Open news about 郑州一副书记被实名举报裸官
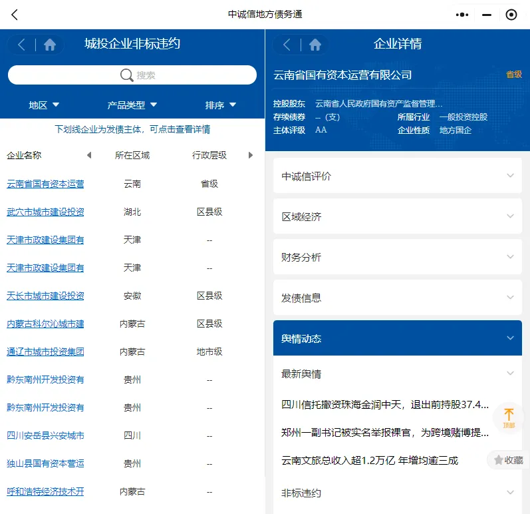This screenshot has height=514, width=530. (x=385, y=432)
